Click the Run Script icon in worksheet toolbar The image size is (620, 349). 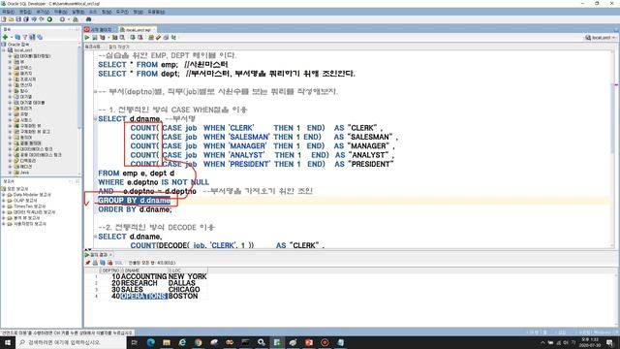(x=95, y=37)
